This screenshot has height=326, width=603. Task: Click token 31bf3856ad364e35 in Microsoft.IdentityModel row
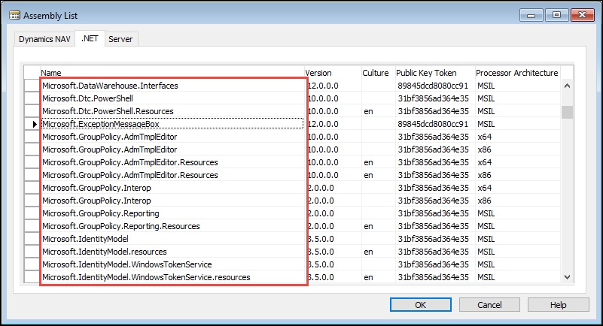click(x=434, y=239)
